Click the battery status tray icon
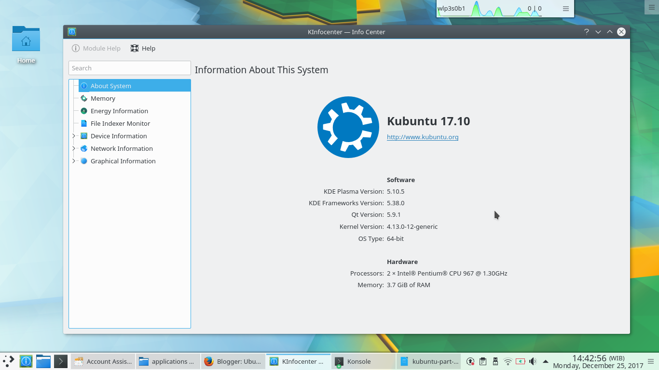This screenshot has width=659, height=370. pos(520,361)
